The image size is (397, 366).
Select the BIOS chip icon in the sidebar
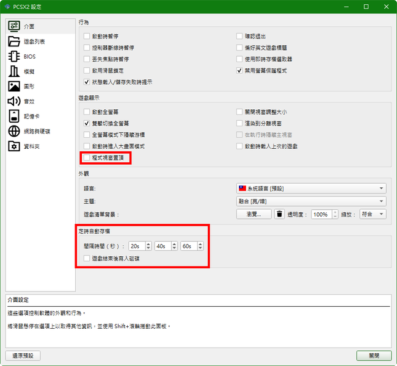14,56
